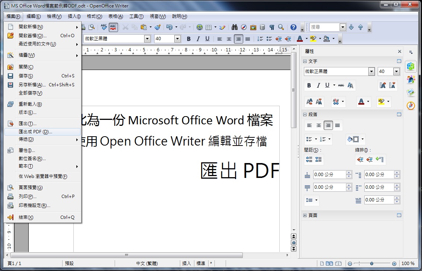Click the Gallery icon in sidebar
This screenshot has width=422, height=271.
411,93
